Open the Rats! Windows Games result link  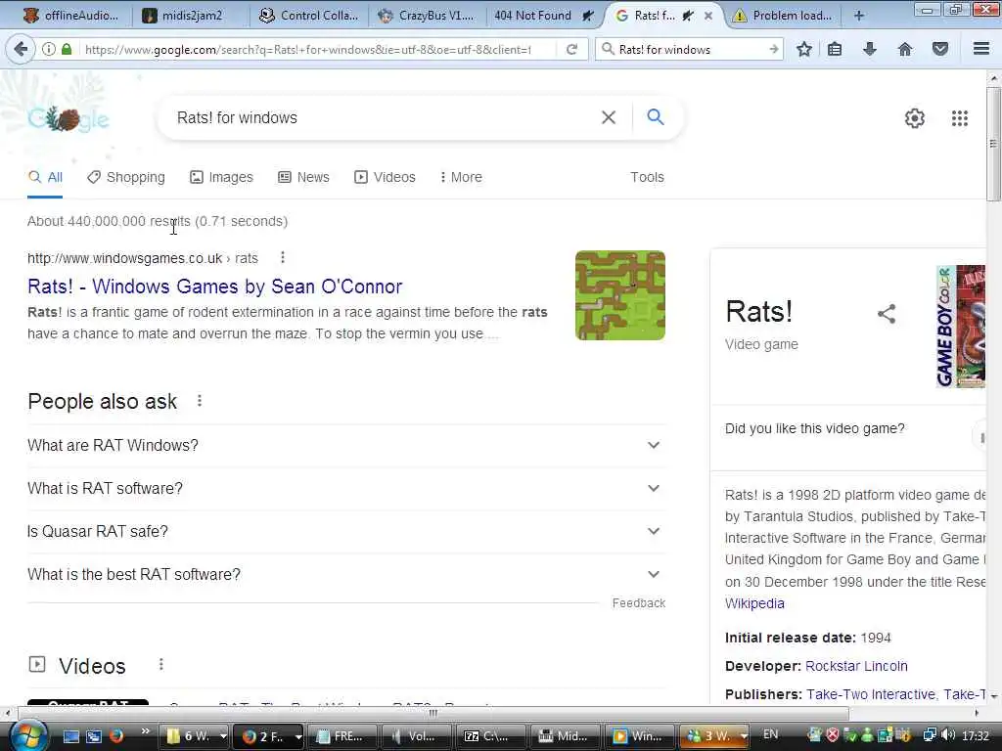pos(214,287)
